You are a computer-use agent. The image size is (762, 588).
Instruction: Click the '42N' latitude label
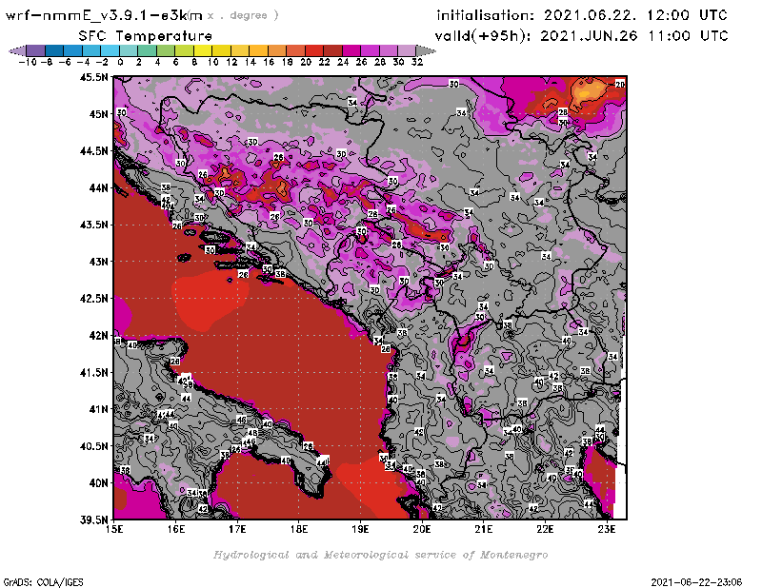click(98, 336)
